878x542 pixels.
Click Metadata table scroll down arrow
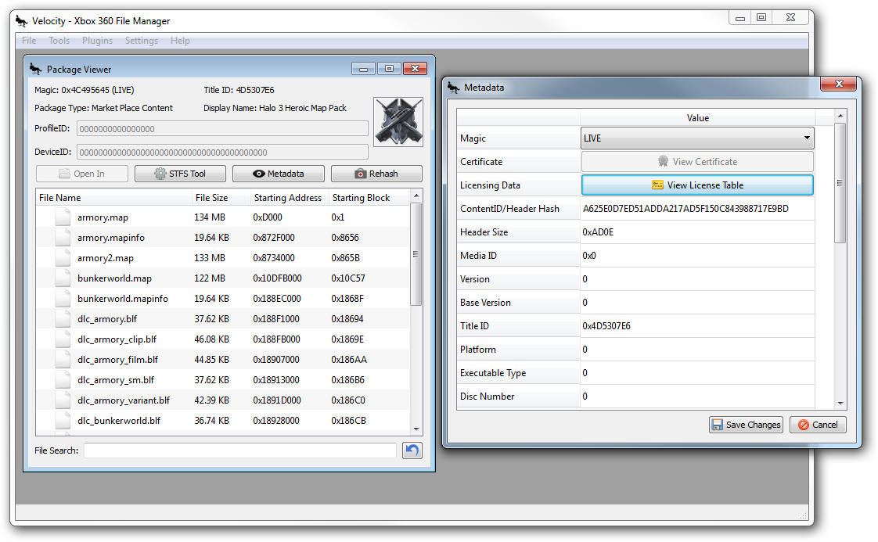pos(840,403)
